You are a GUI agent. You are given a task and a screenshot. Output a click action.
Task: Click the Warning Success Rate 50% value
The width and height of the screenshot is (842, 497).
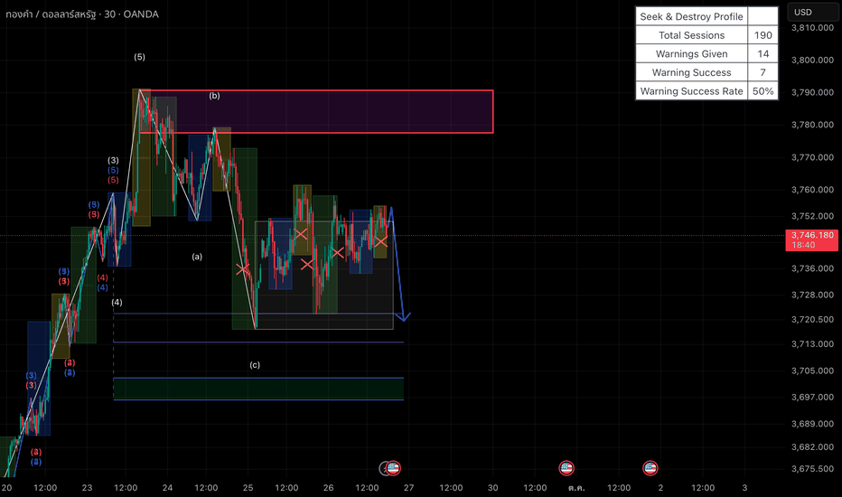pos(762,90)
